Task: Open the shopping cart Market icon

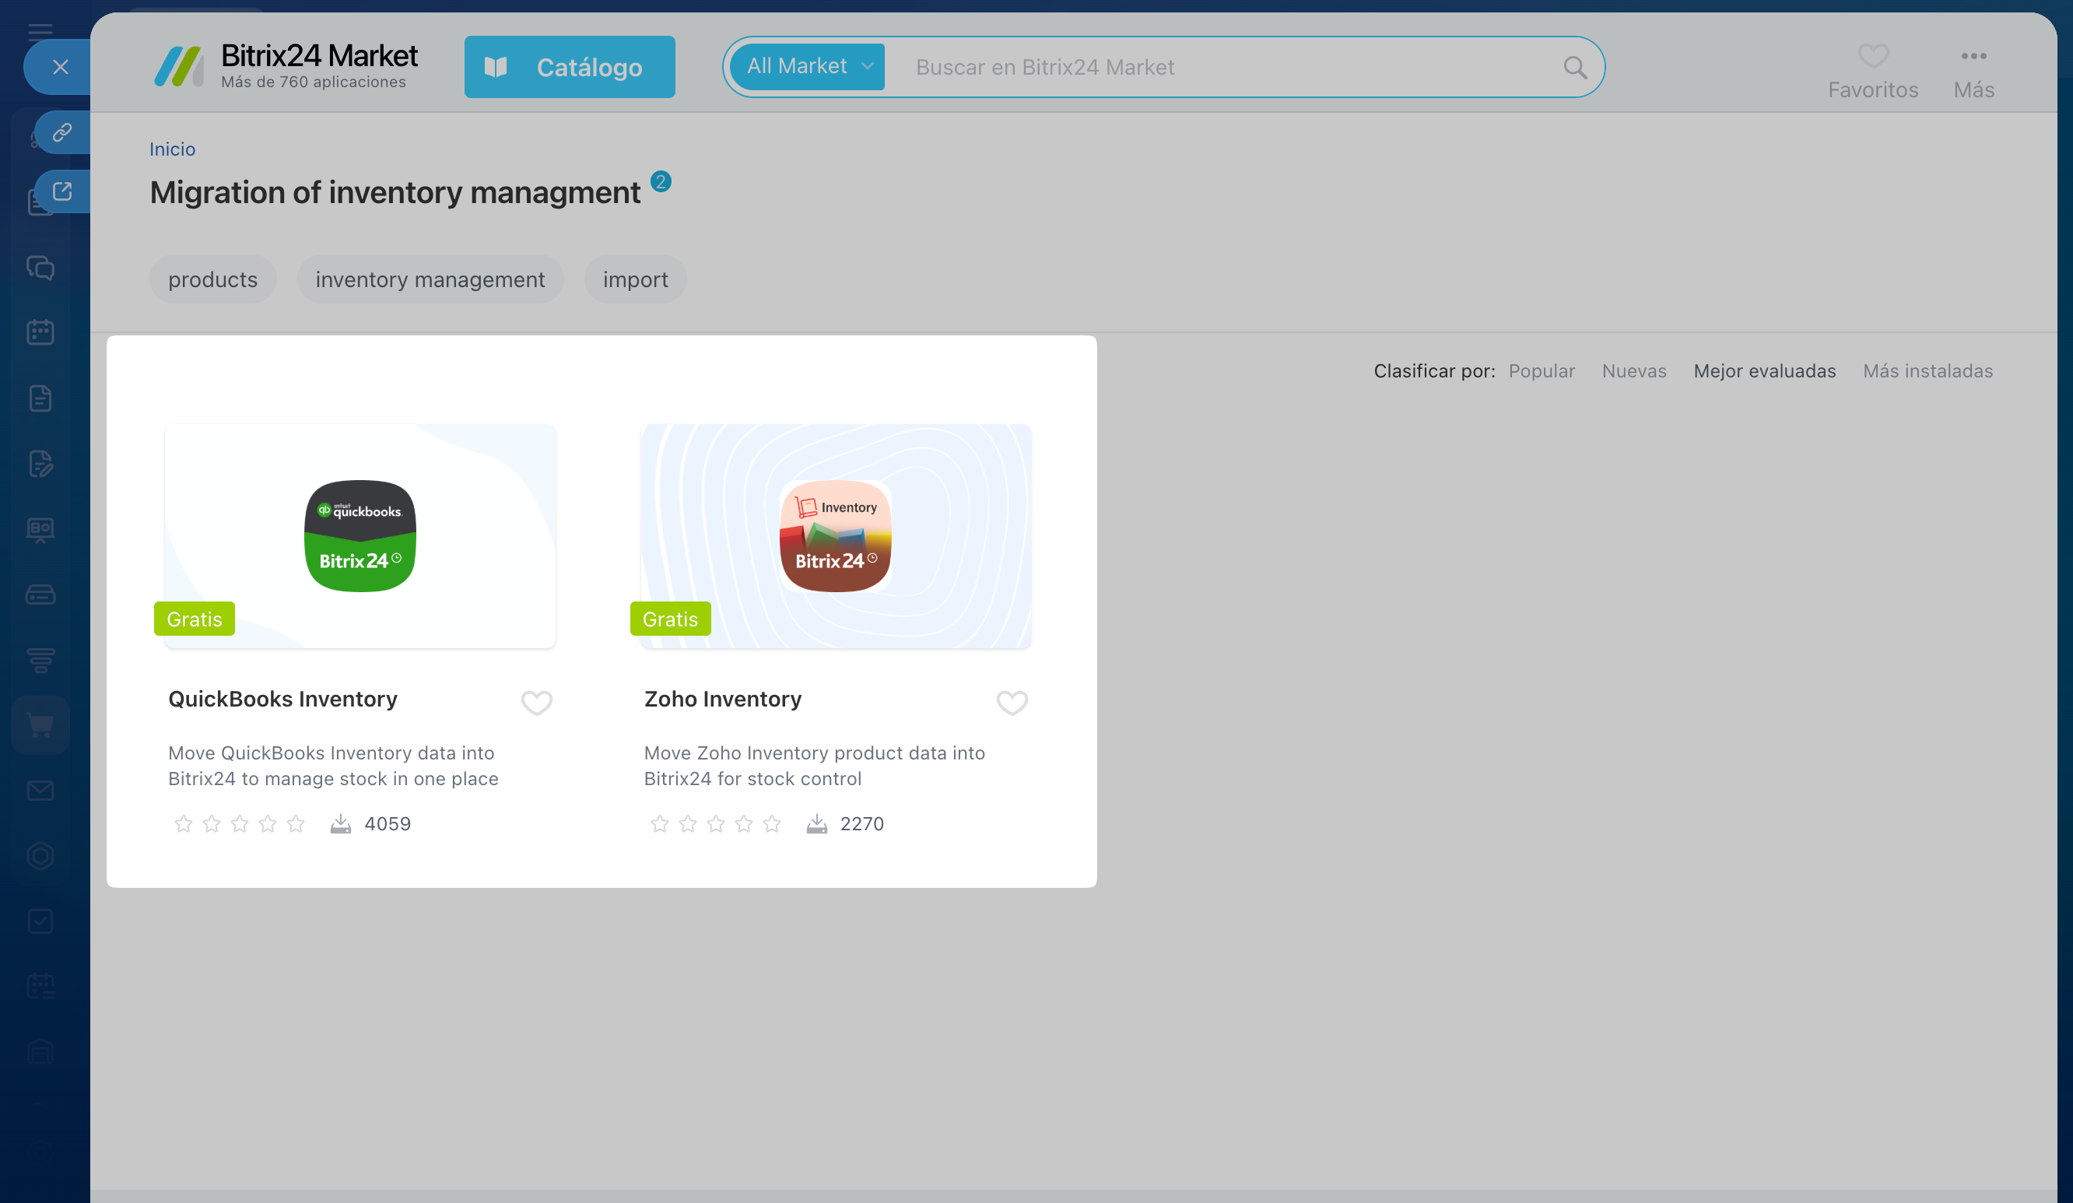Action: (40, 725)
